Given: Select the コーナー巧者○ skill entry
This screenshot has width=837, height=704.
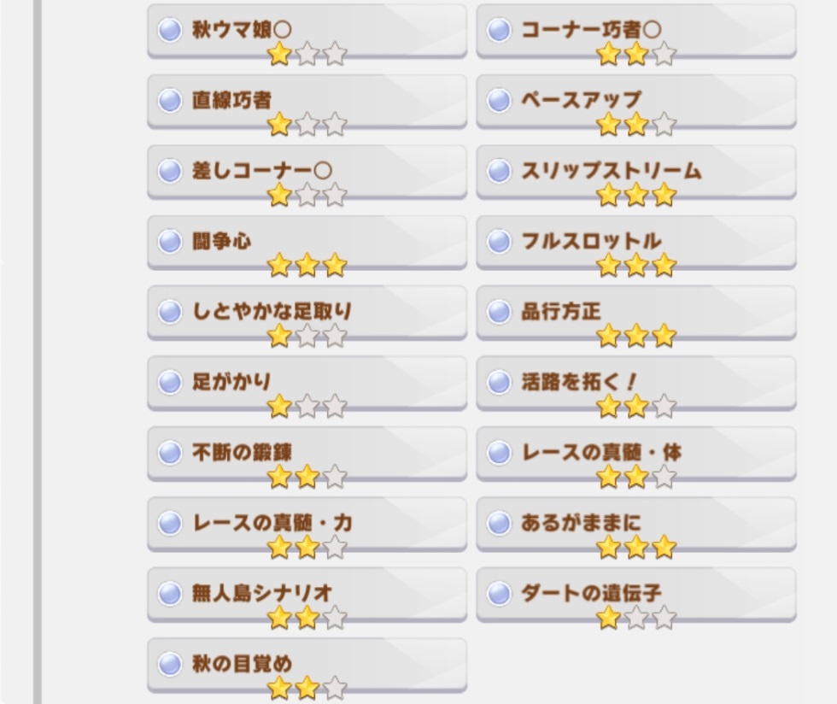Looking at the screenshot, I should coord(636,31).
